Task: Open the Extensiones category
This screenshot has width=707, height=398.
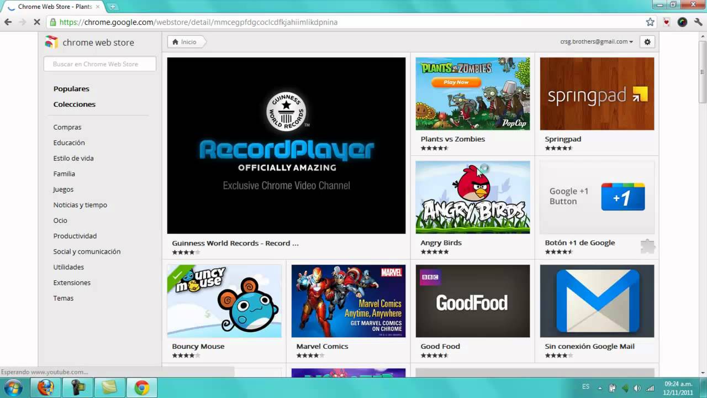Action: 72,282
